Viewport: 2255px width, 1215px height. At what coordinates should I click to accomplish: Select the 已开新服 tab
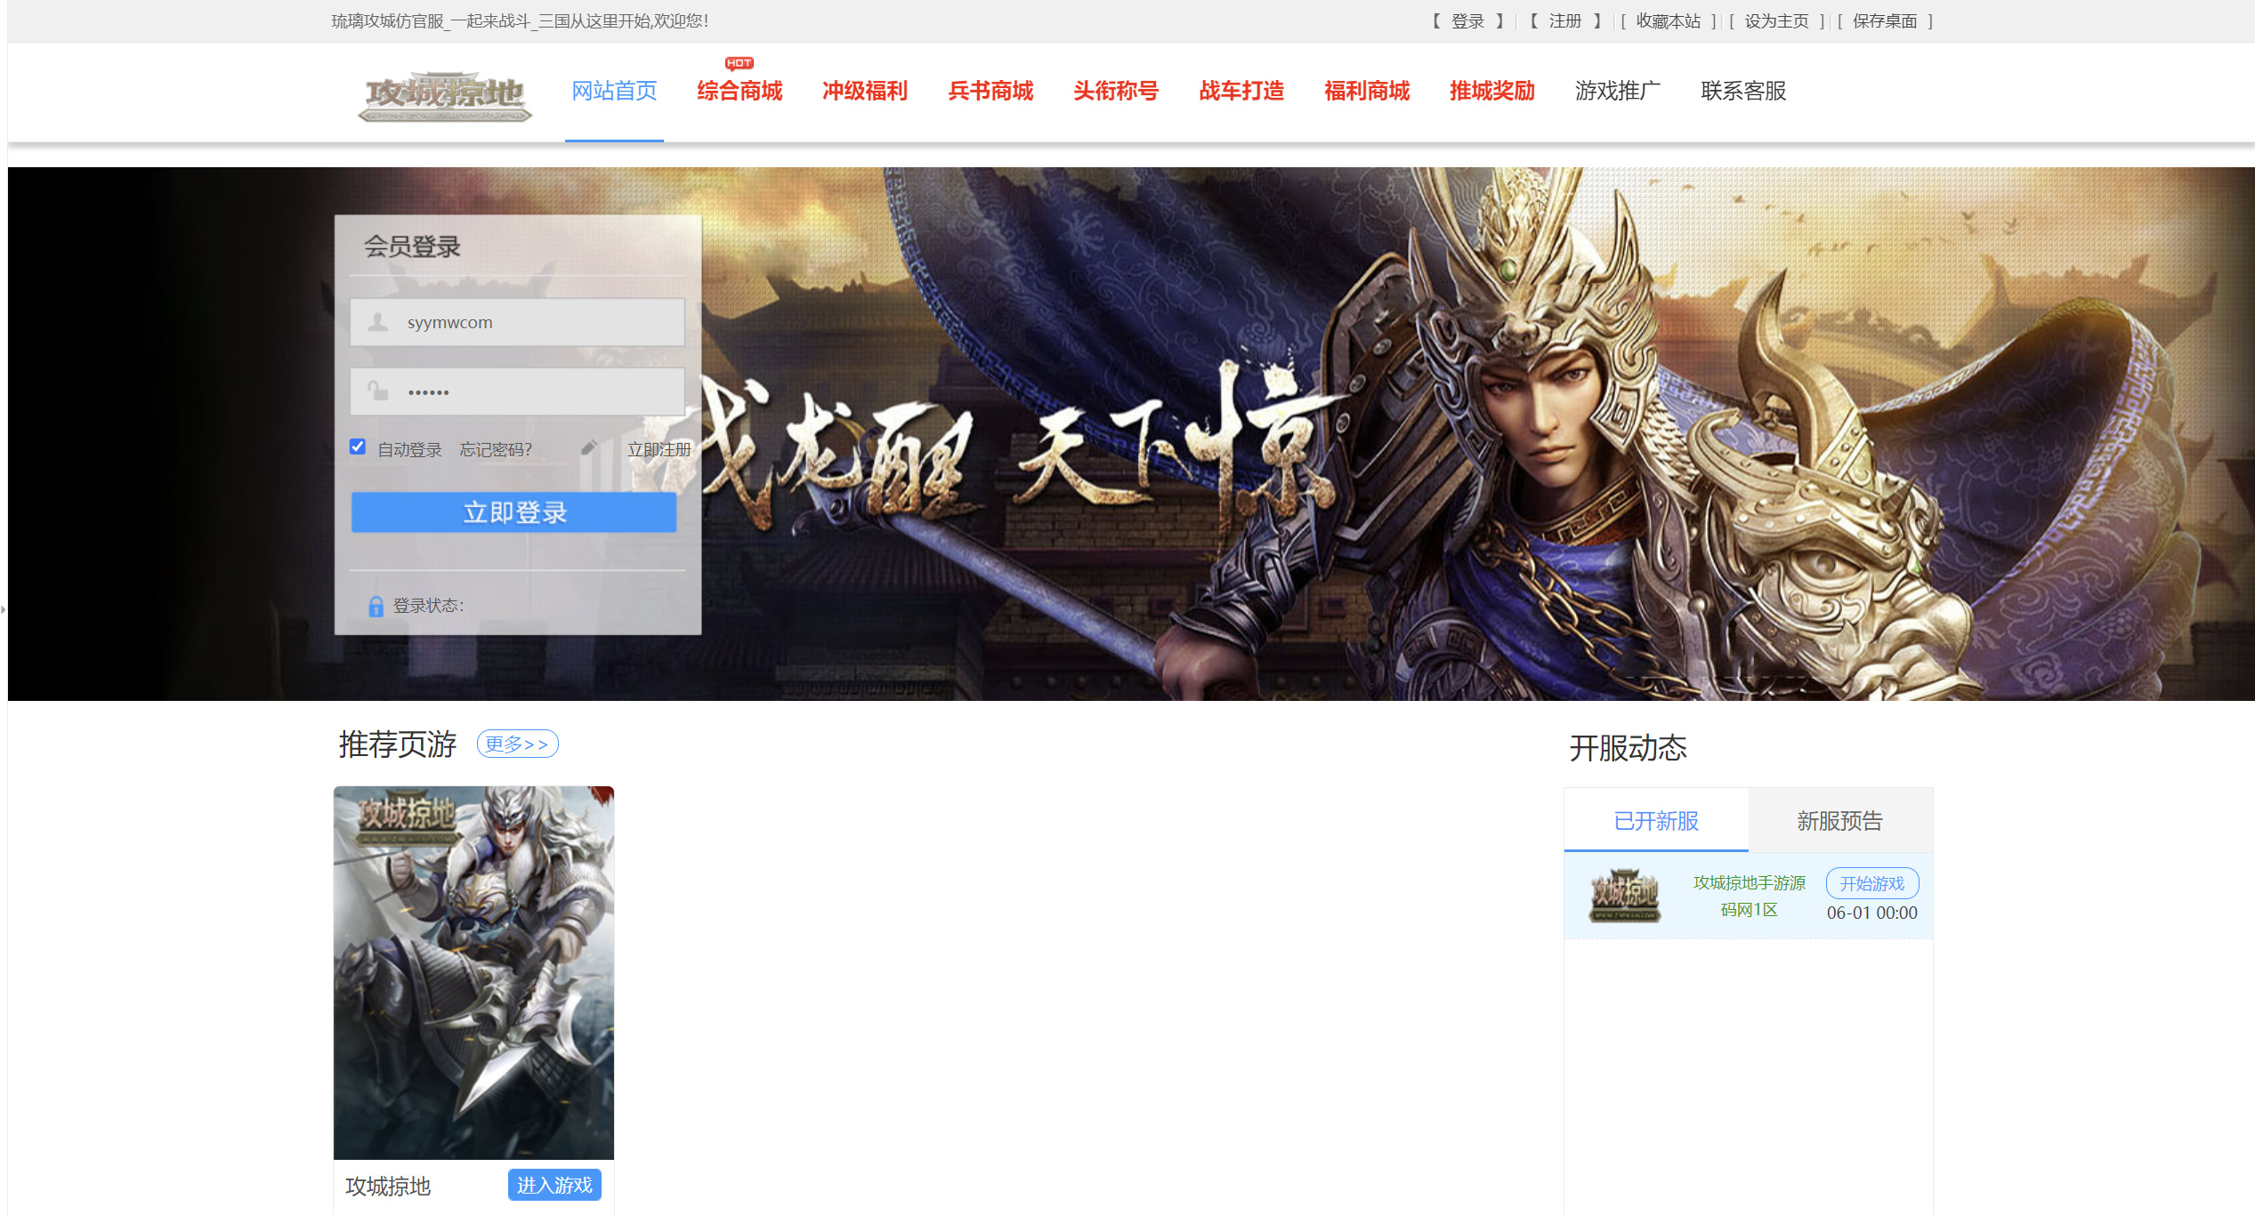(x=1656, y=820)
